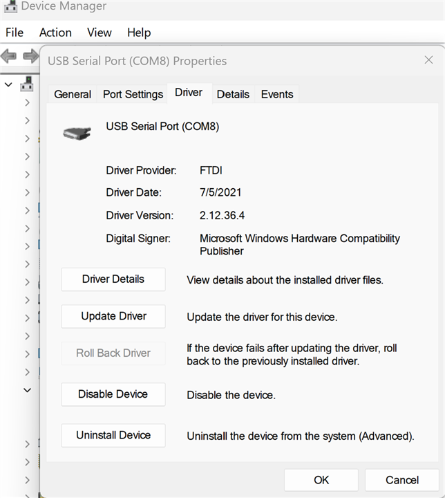Open the File menu
The height and width of the screenshot is (498, 445).
[x=15, y=33]
